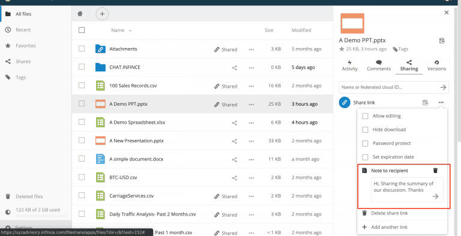Open the file Daily Traffic Analysis- Past 2 Months.csv
The image size is (461, 236).
tap(152, 214)
